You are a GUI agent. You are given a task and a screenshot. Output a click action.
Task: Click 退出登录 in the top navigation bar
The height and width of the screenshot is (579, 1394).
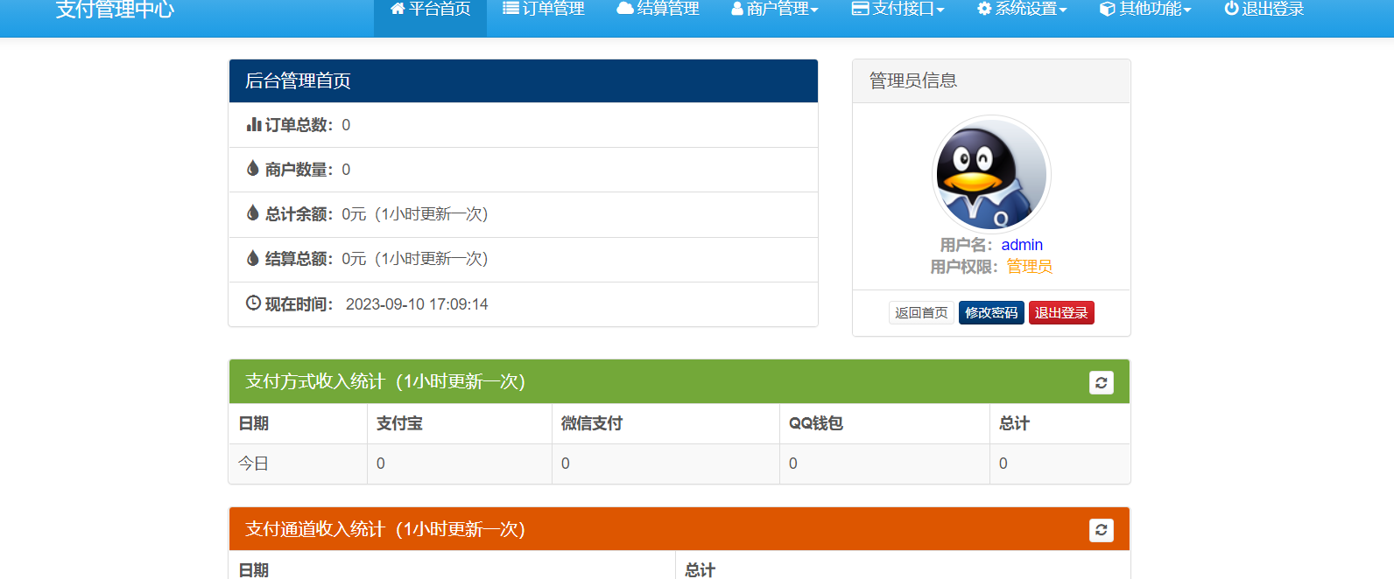click(1264, 10)
